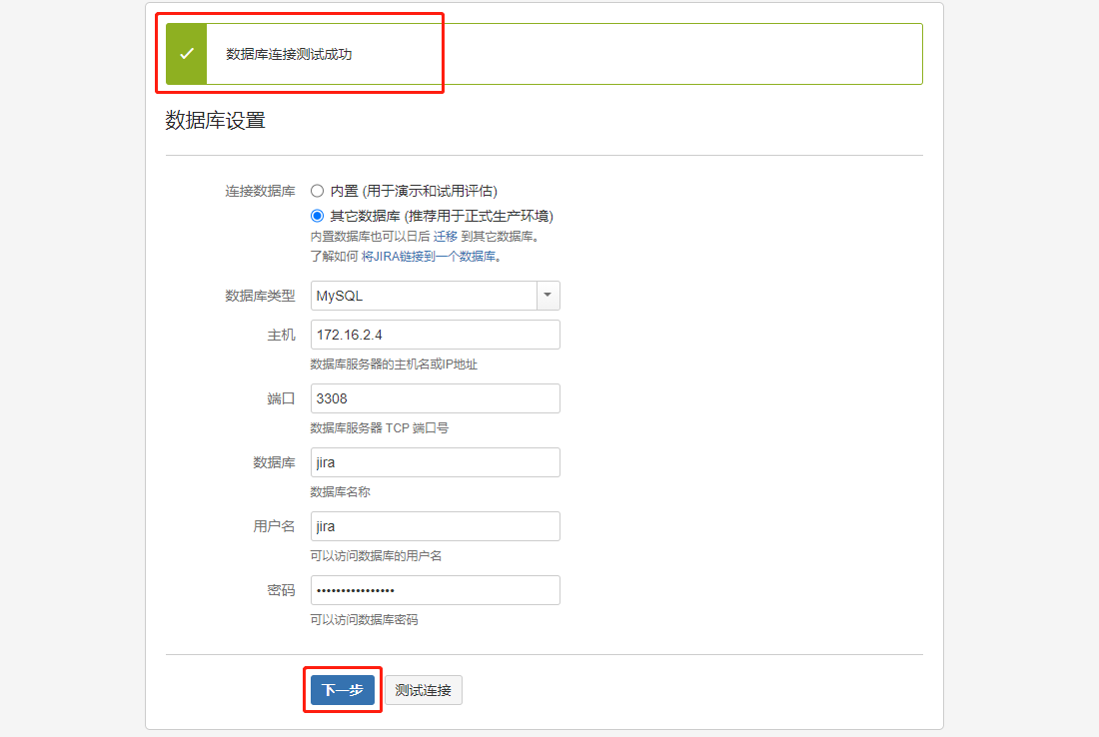Click the 数据库类型 label

click(260, 296)
